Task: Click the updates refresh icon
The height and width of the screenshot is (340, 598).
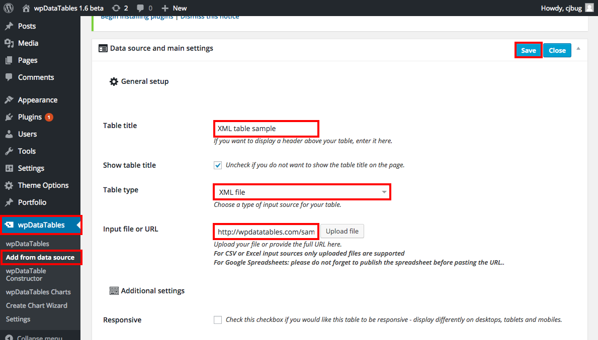Action: point(116,8)
